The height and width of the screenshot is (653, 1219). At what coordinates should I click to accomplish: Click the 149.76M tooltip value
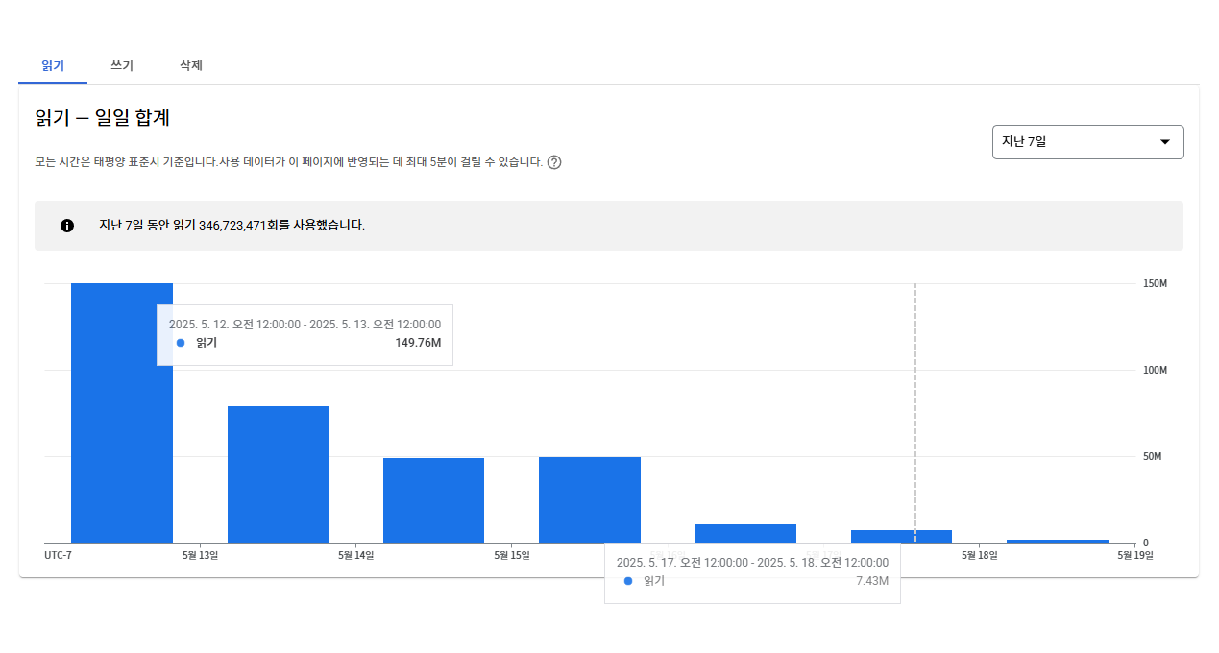point(418,343)
